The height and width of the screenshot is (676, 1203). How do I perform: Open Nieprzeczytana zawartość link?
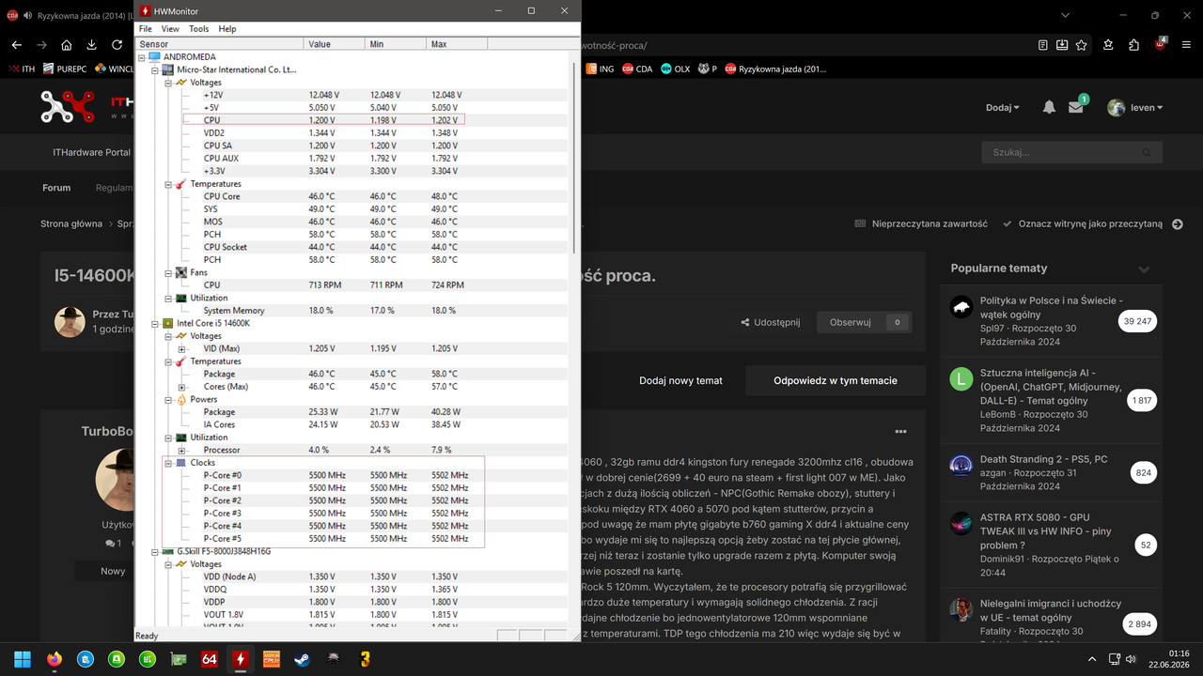(921, 224)
